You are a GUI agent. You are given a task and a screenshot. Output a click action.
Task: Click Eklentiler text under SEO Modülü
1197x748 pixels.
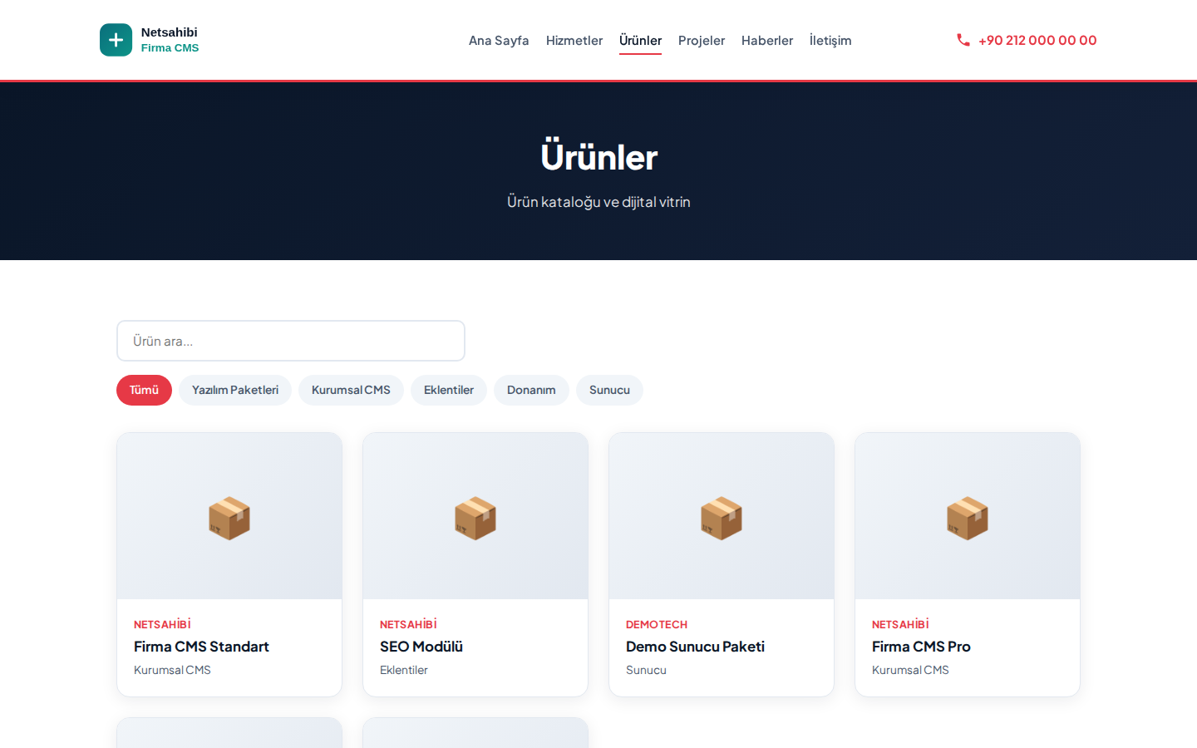[404, 670]
